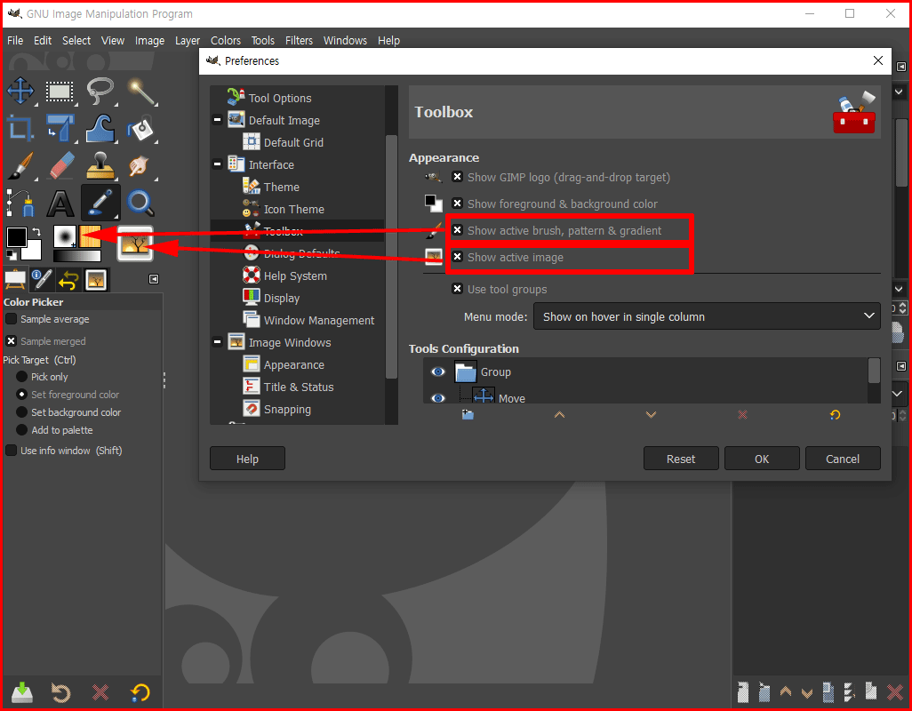This screenshot has width=912, height=711.
Task: Open the Filters menu
Action: click(x=299, y=41)
